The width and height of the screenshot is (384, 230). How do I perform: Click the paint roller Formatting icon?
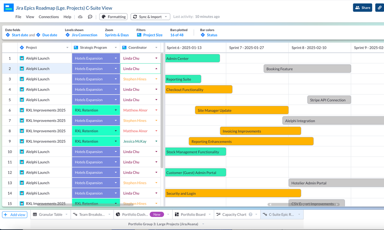click(104, 16)
